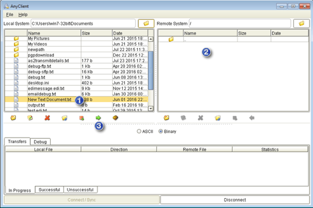This screenshot has width=313, height=208.
Task: Select the newpath folder name
Action: point(36,49)
